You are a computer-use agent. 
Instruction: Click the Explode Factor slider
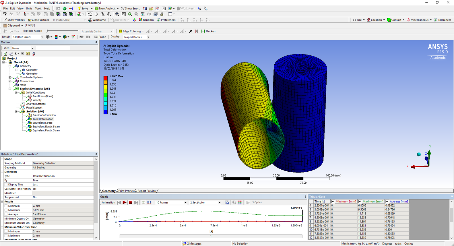tap(63, 31)
